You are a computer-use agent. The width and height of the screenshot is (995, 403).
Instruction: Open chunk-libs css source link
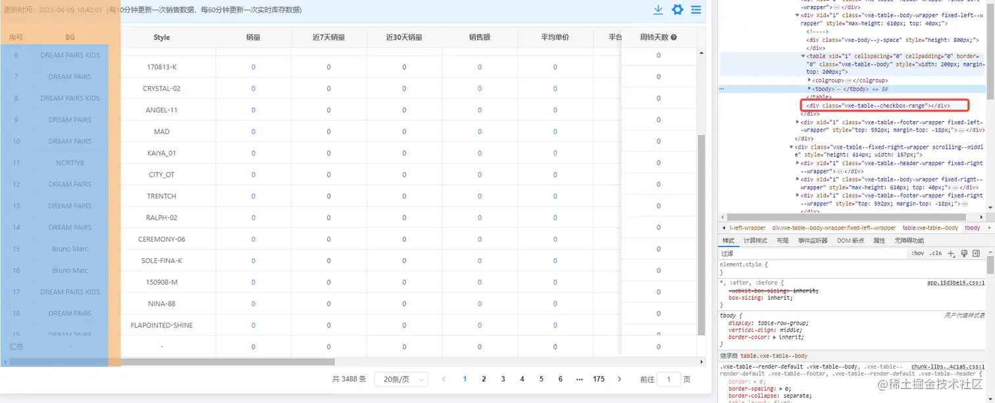948,367
